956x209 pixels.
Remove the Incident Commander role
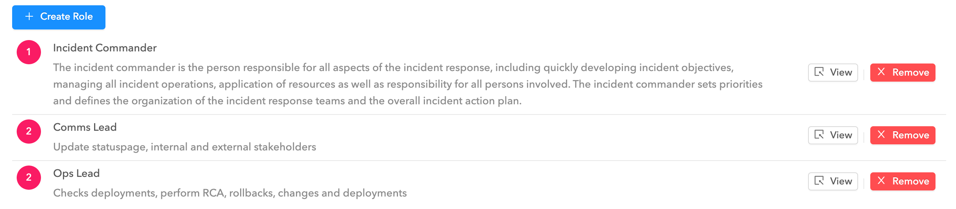[903, 73]
